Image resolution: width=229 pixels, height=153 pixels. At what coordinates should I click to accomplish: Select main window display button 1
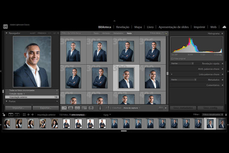pos(11,115)
